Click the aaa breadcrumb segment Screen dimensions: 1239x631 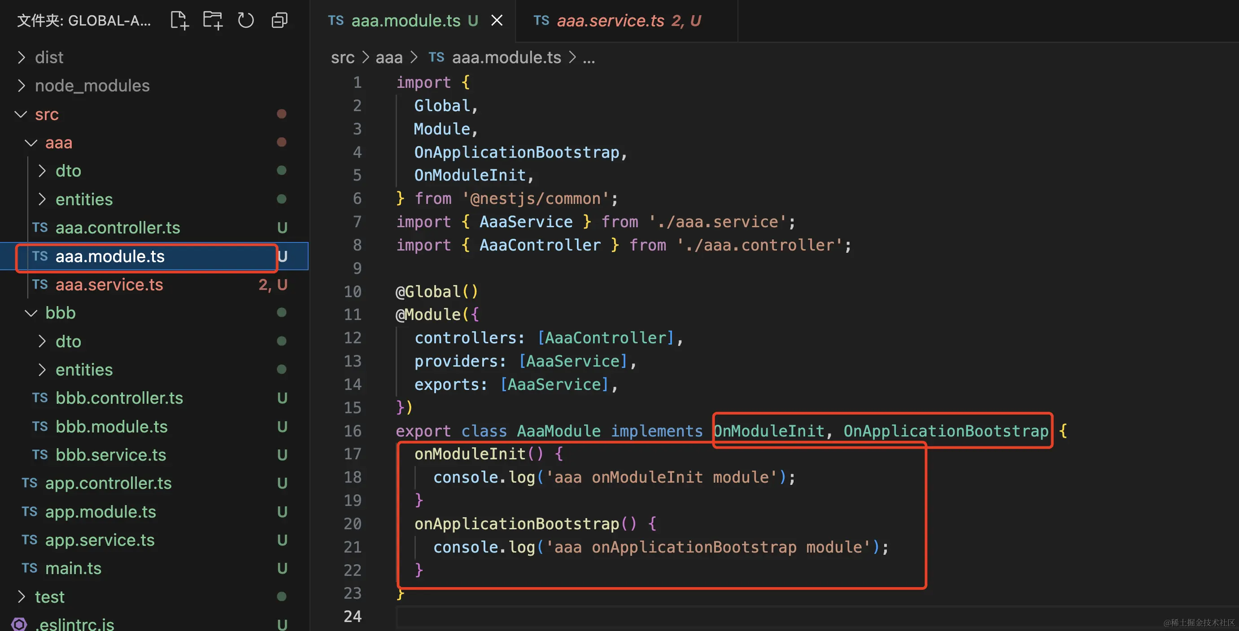pos(388,57)
